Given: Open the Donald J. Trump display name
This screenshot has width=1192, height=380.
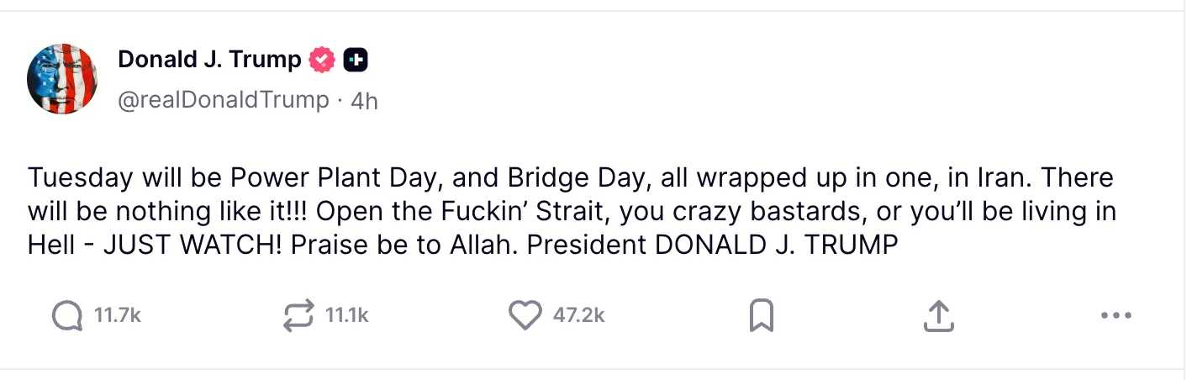Looking at the screenshot, I should 209,60.
